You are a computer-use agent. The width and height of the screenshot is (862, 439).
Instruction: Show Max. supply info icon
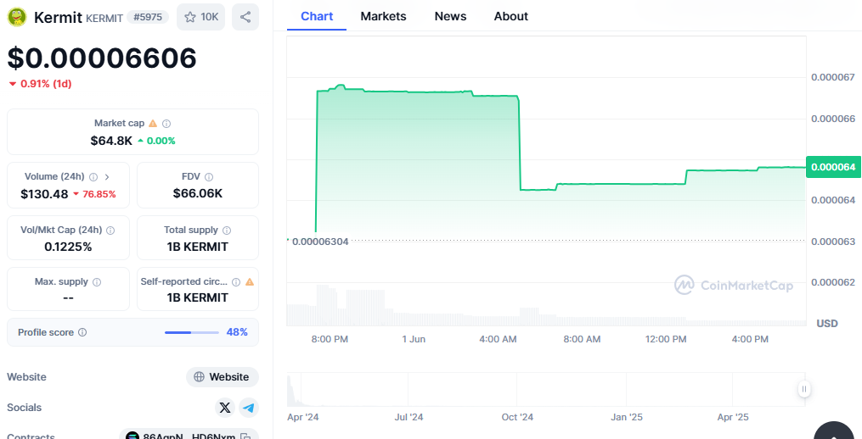[x=97, y=282]
